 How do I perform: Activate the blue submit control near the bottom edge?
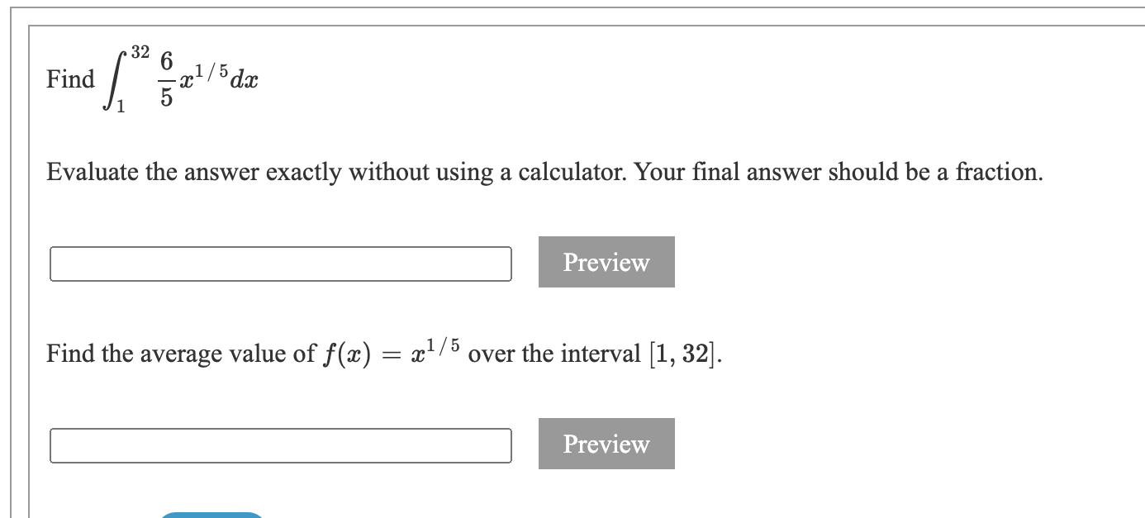click(x=211, y=515)
